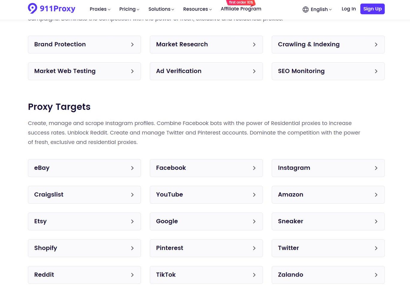Click the arrow on the Craigslist card

tap(132, 195)
